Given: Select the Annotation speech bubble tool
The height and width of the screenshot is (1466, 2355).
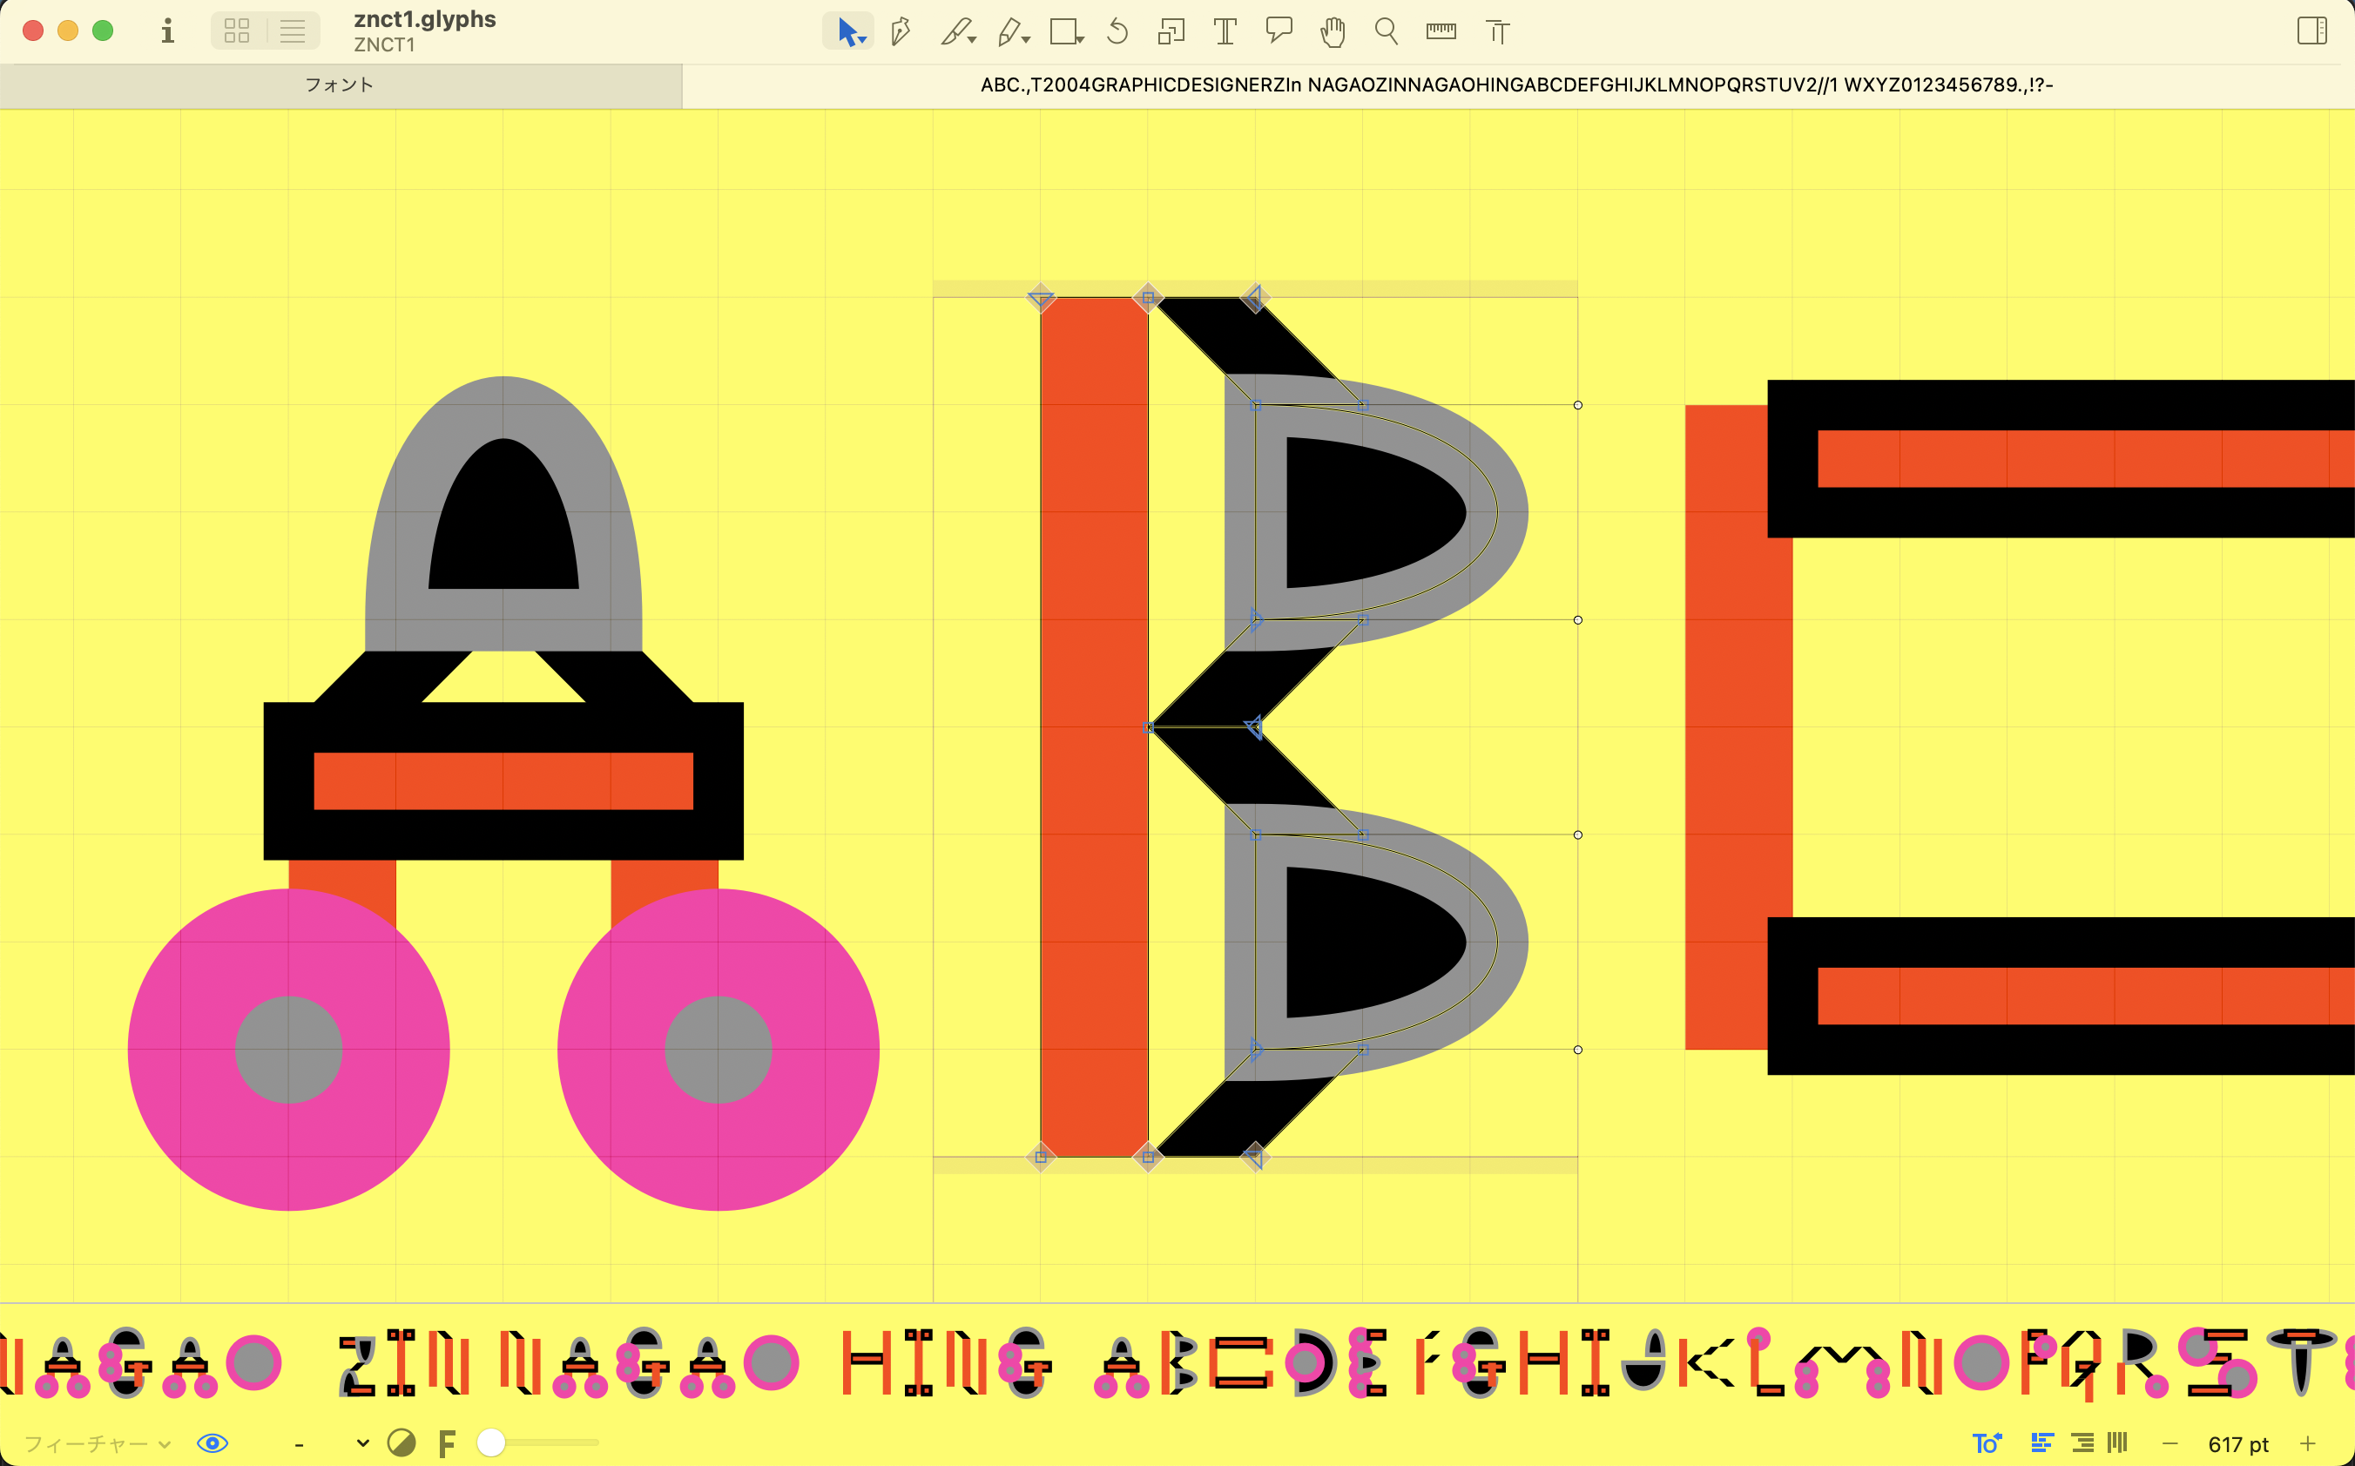Looking at the screenshot, I should point(1279,30).
